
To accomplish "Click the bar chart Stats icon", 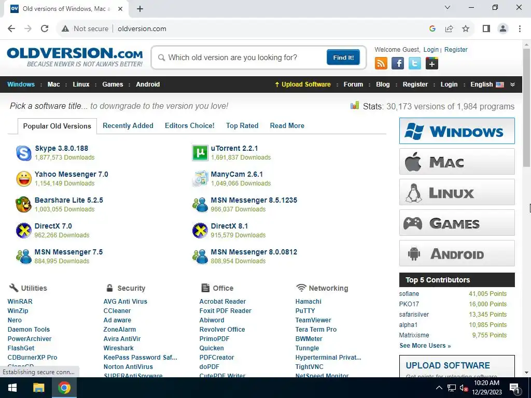I will [x=355, y=106].
